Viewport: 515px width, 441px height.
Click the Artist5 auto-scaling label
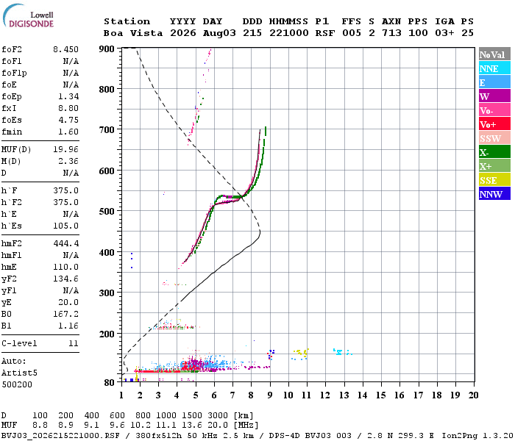19,373
